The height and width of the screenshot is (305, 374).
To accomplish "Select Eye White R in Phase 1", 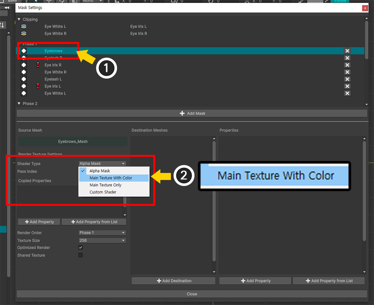I will [55, 72].
